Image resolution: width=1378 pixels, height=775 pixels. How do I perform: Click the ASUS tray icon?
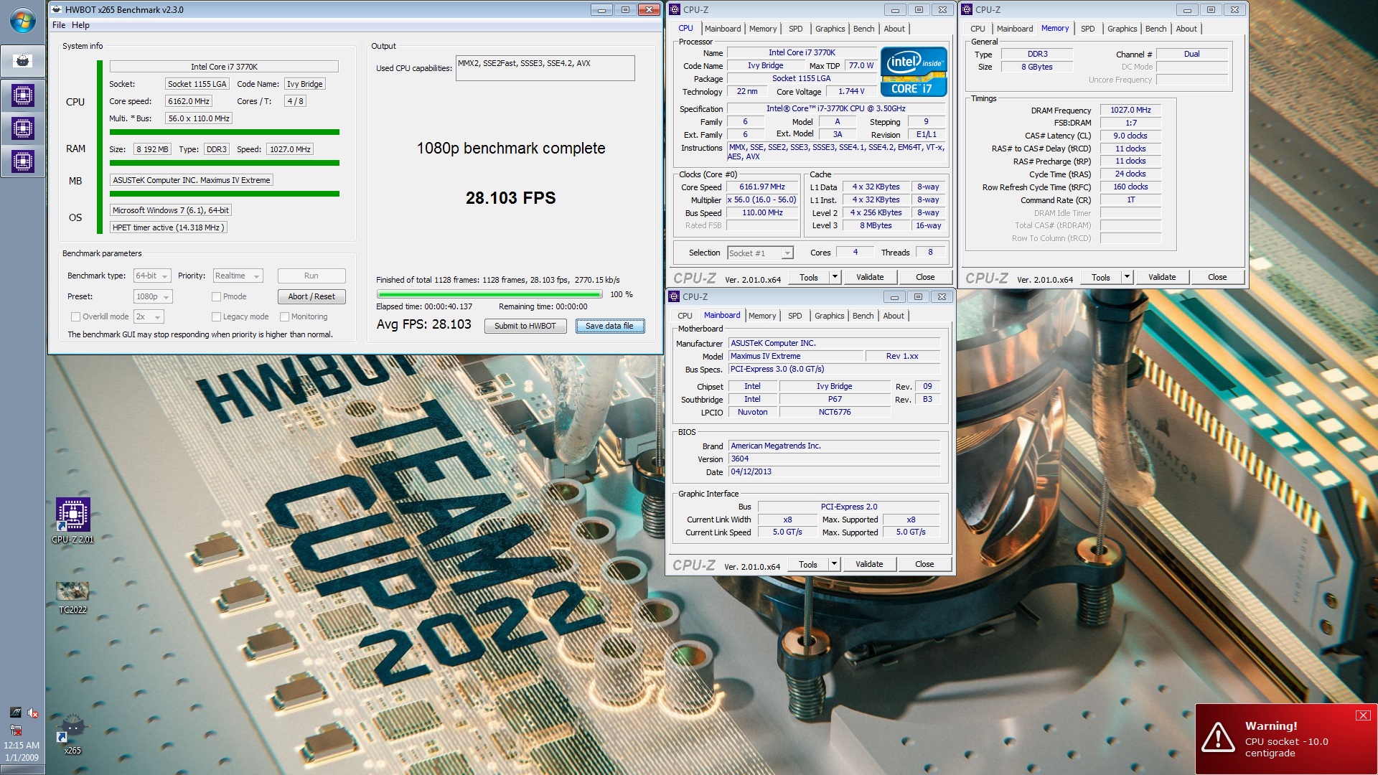click(x=15, y=713)
